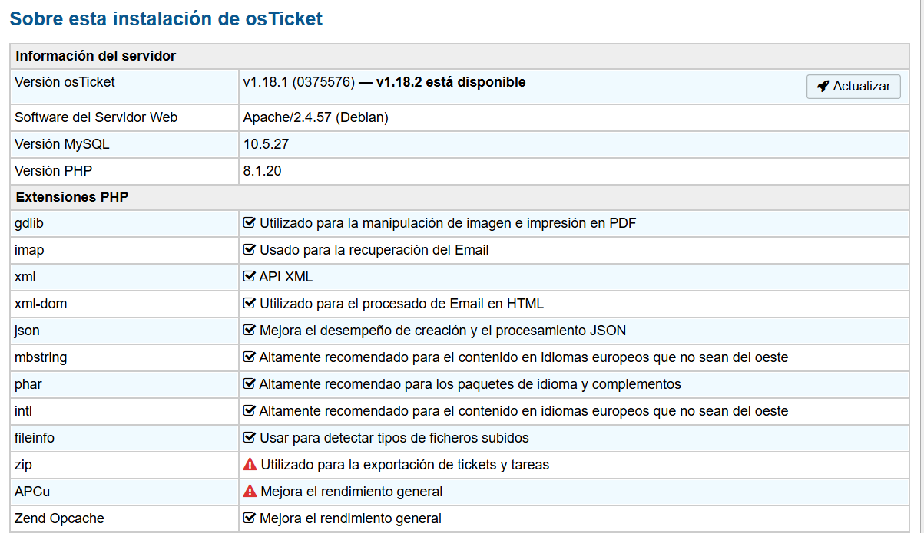Image resolution: width=924 pixels, height=533 pixels.
Task: Click 'Usar para detectar tipos de ficheros subidos'
Action: pos(394,438)
